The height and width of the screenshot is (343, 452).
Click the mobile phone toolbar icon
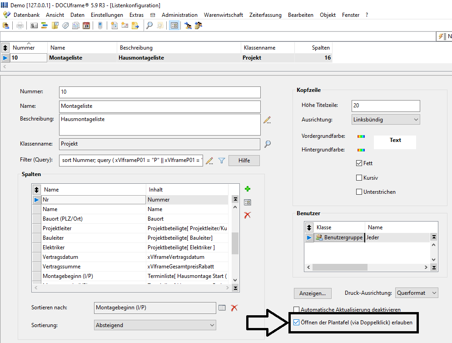click(100, 25)
